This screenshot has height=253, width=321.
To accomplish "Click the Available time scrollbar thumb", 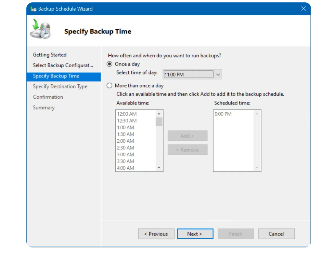I will 159,122.
